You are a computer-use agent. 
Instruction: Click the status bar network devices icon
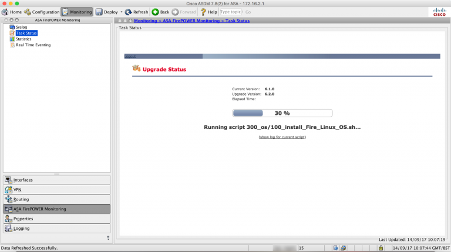point(343,248)
